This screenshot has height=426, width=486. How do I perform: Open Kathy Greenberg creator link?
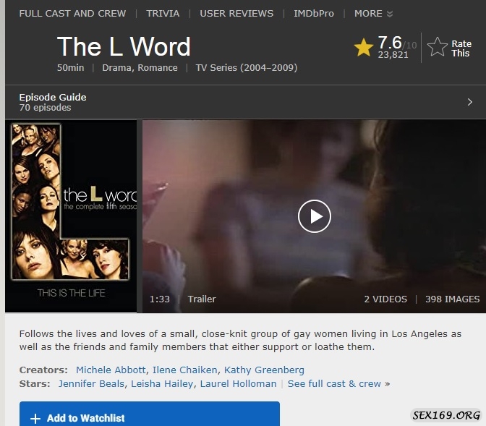264,370
